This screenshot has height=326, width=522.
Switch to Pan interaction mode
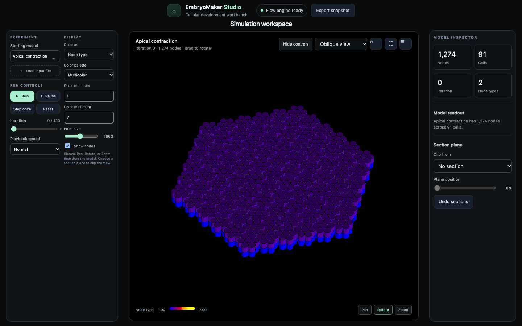click(x=365, y=310)
